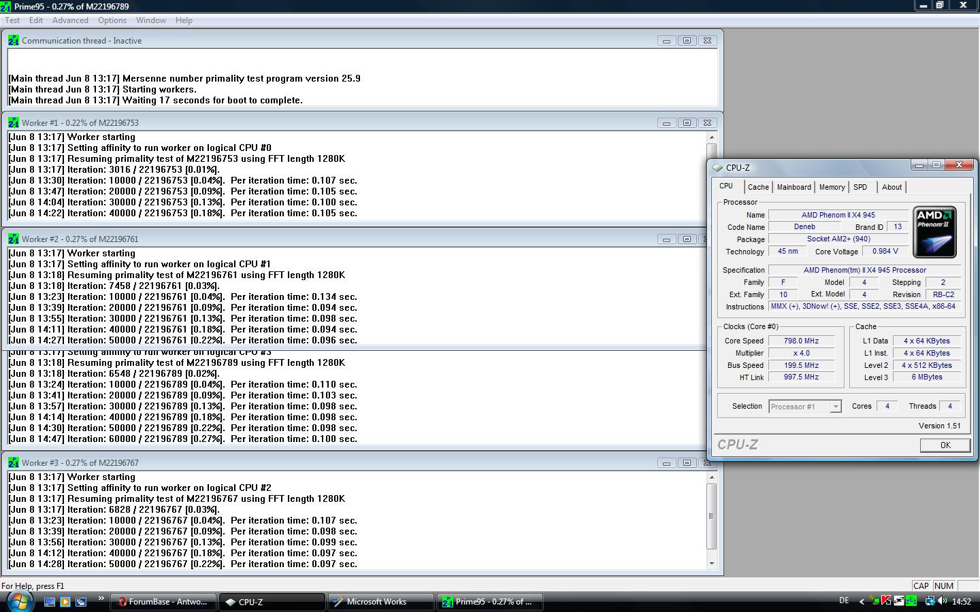
Task: Switch to the Mainboard tab
Action: [x=794, y=187]
